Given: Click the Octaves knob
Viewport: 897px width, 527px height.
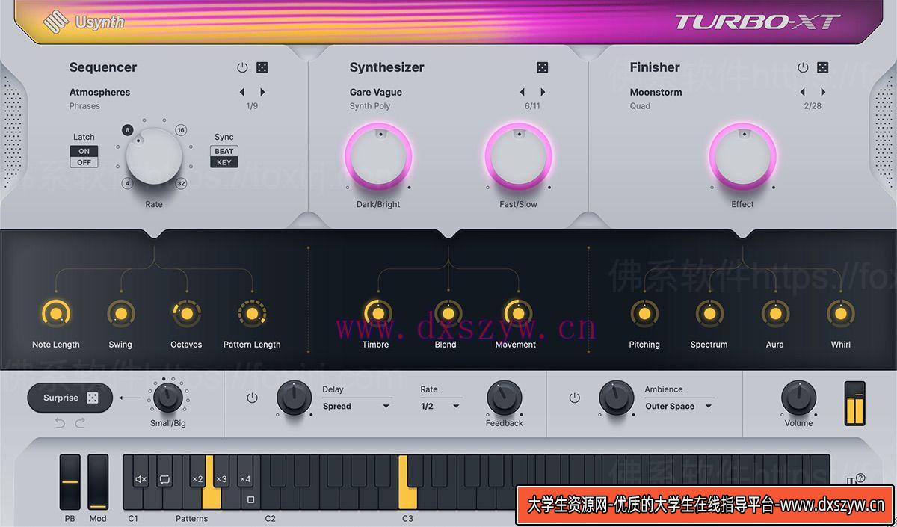Looking at the screenshot, I should click(186, 314).
